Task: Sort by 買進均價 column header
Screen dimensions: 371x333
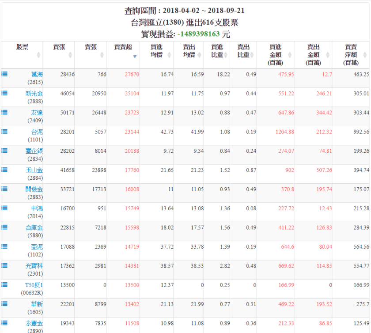Action: coord(156,51)
